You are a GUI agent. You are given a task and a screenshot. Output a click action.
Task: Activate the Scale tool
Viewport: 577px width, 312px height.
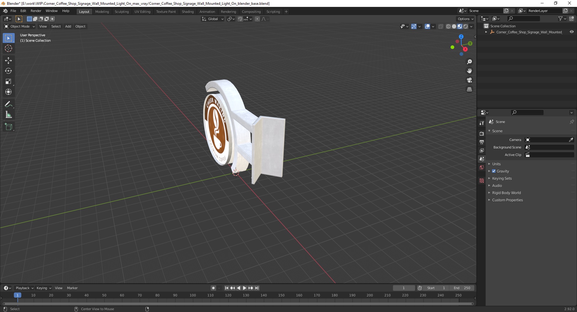click(x=8, y=82)
